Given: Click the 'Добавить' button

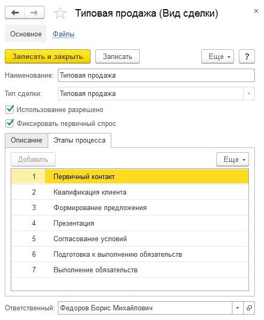Looking at the screenshot, I should click(33, 159).
